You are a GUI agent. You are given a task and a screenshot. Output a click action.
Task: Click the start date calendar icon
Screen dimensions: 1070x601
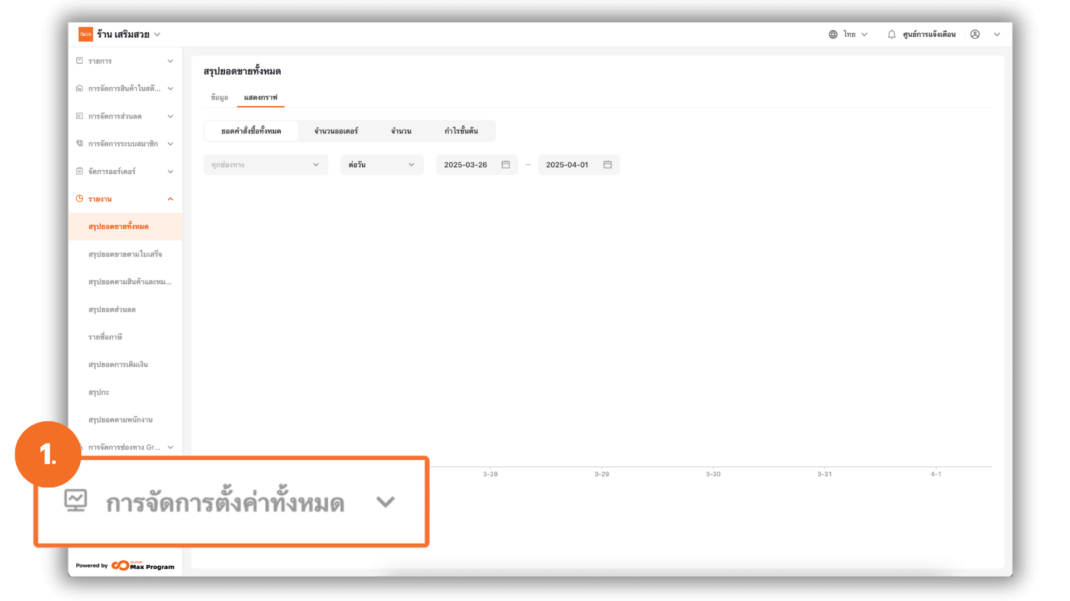[505, 165]
